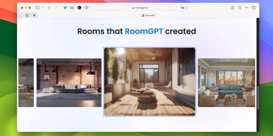Viewport: 273px width, 136px height.
Task: Open a new tab with plus
Action: click(247, 8)
